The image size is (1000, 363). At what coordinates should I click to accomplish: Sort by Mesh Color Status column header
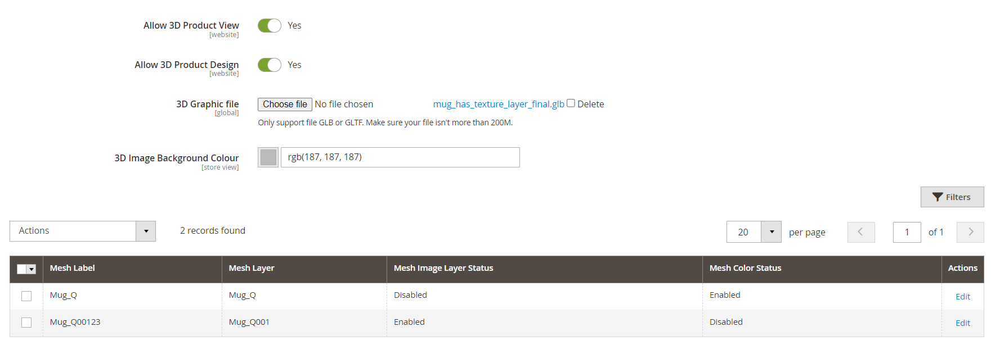[745, 268]
